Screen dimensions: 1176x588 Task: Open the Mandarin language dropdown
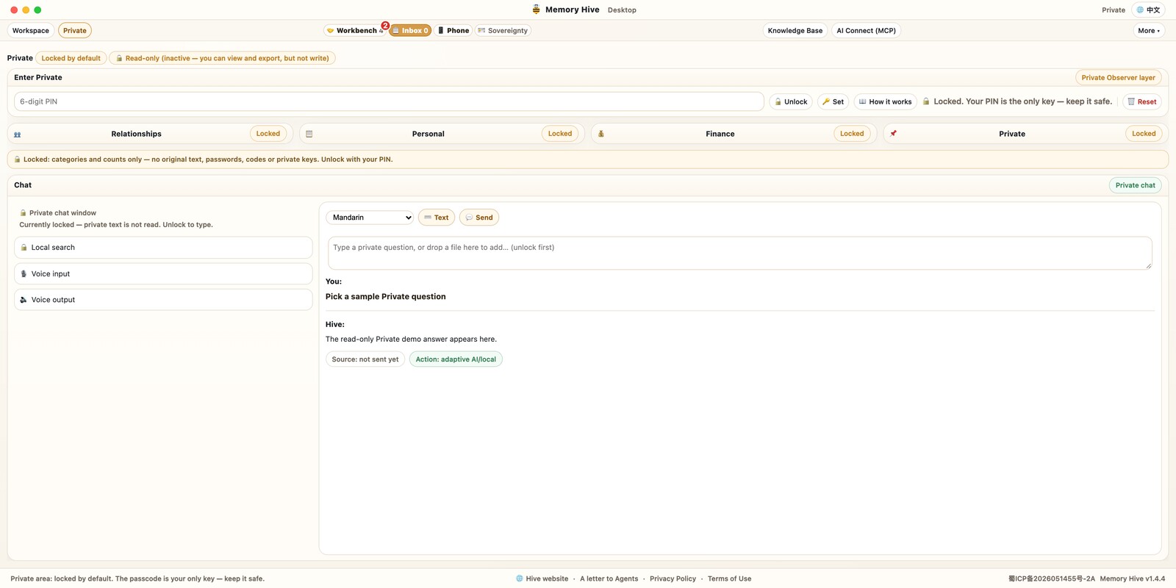(x=370, y=218)
